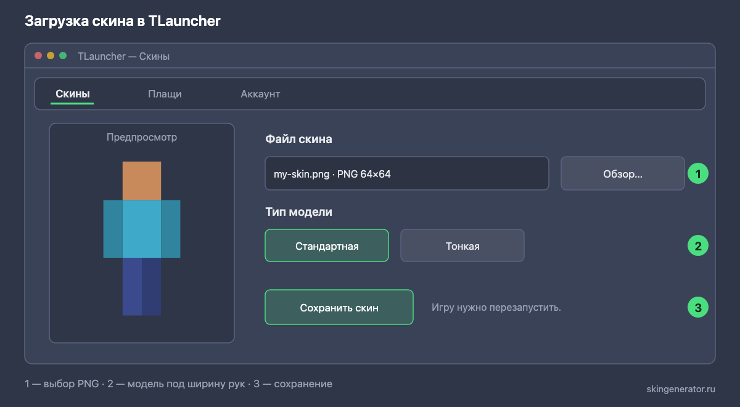Click the skin character preview image
This screenshot has height=407, width=740.
click(x=142, y=238)
